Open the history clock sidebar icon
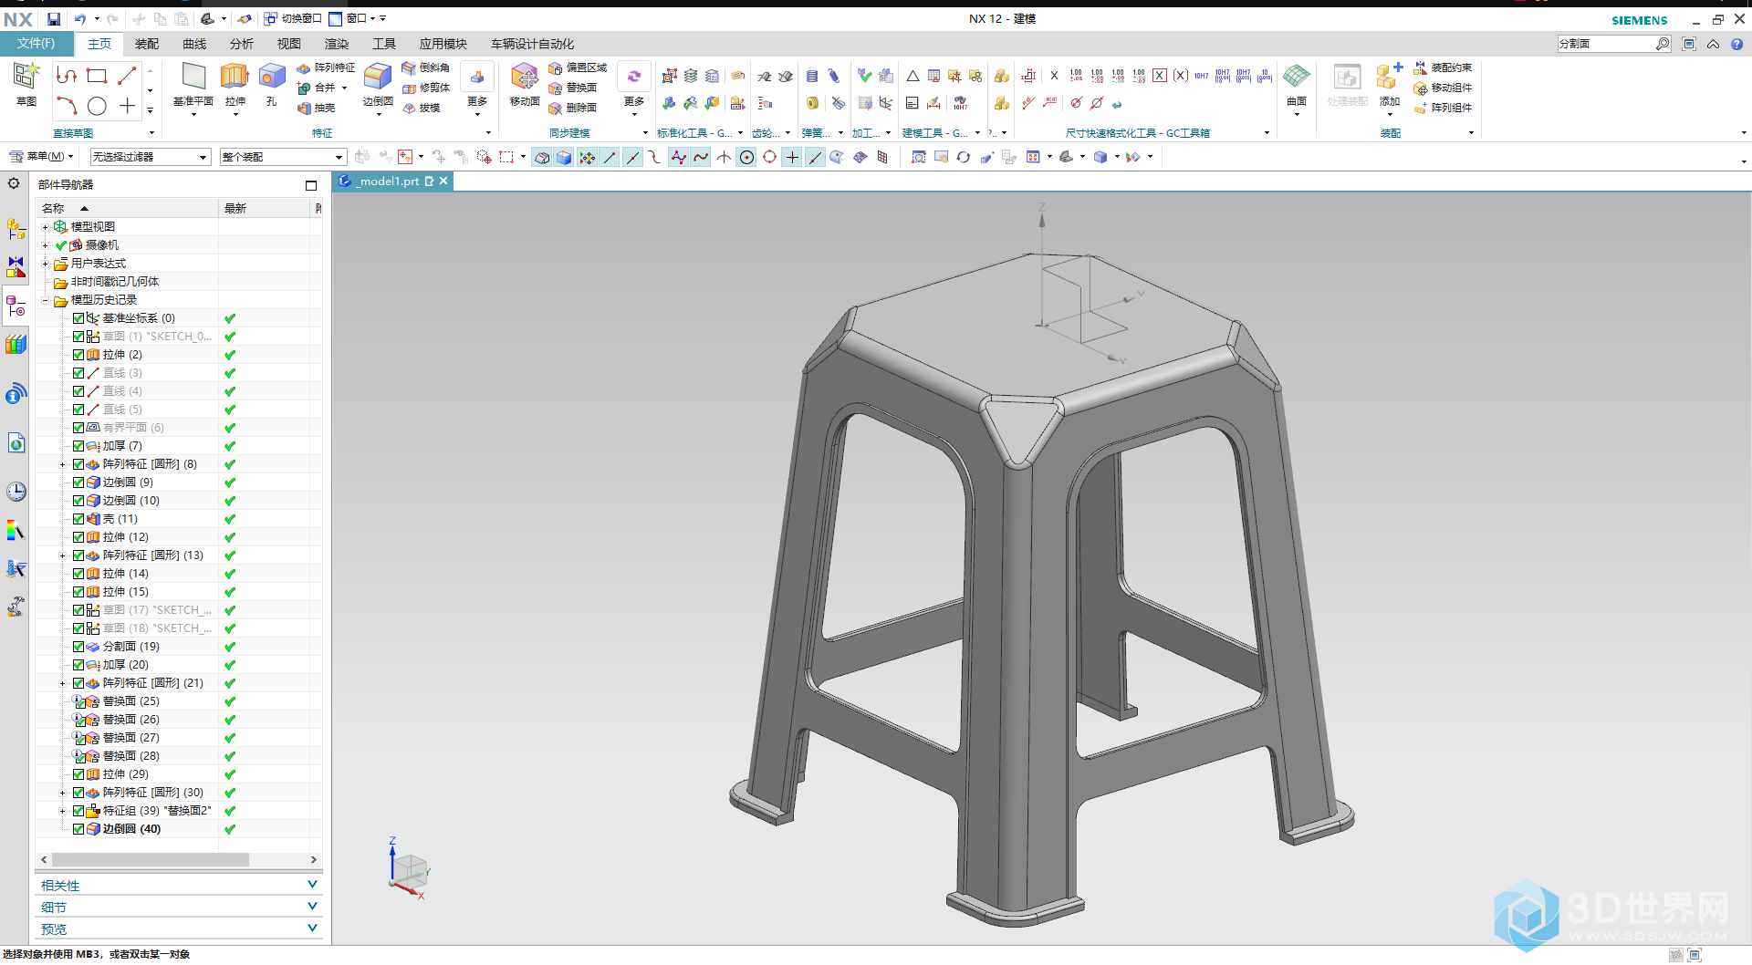Image resolution: width=1752 pixels, height=965 pixels. (16, 493)
